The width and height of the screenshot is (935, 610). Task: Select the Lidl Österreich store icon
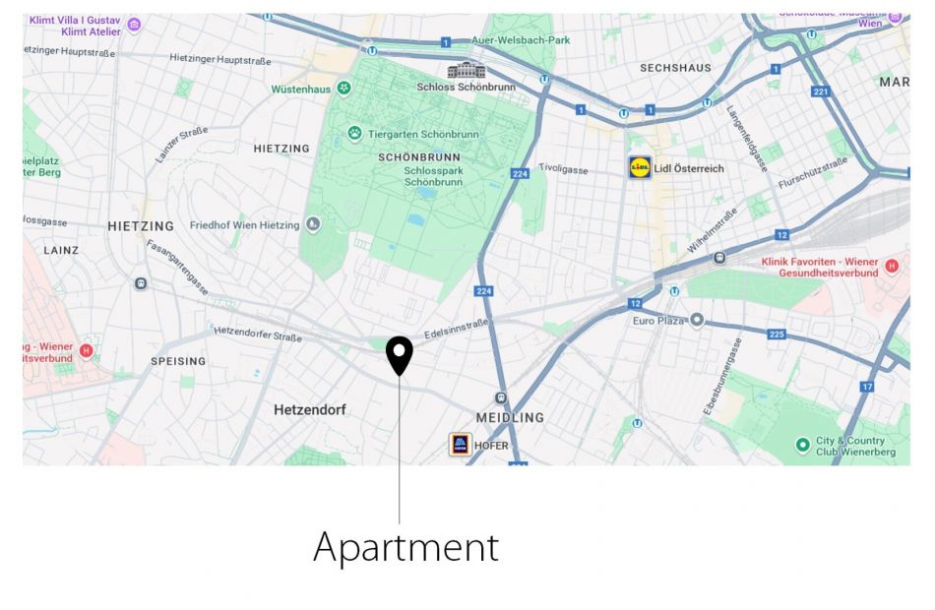pos(640,167)
